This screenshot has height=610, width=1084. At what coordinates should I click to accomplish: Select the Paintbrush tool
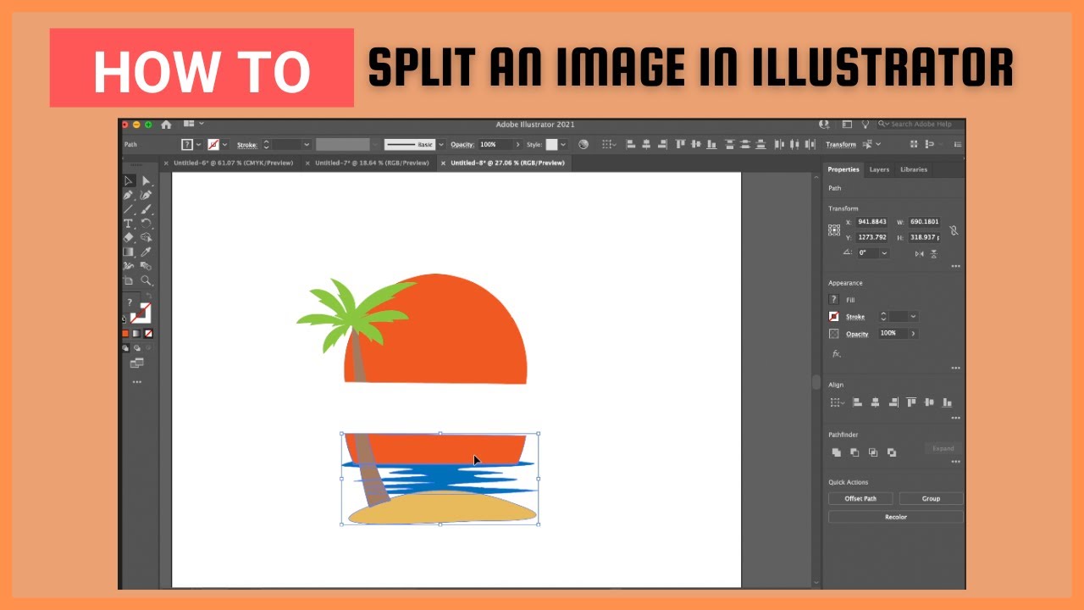146,209
